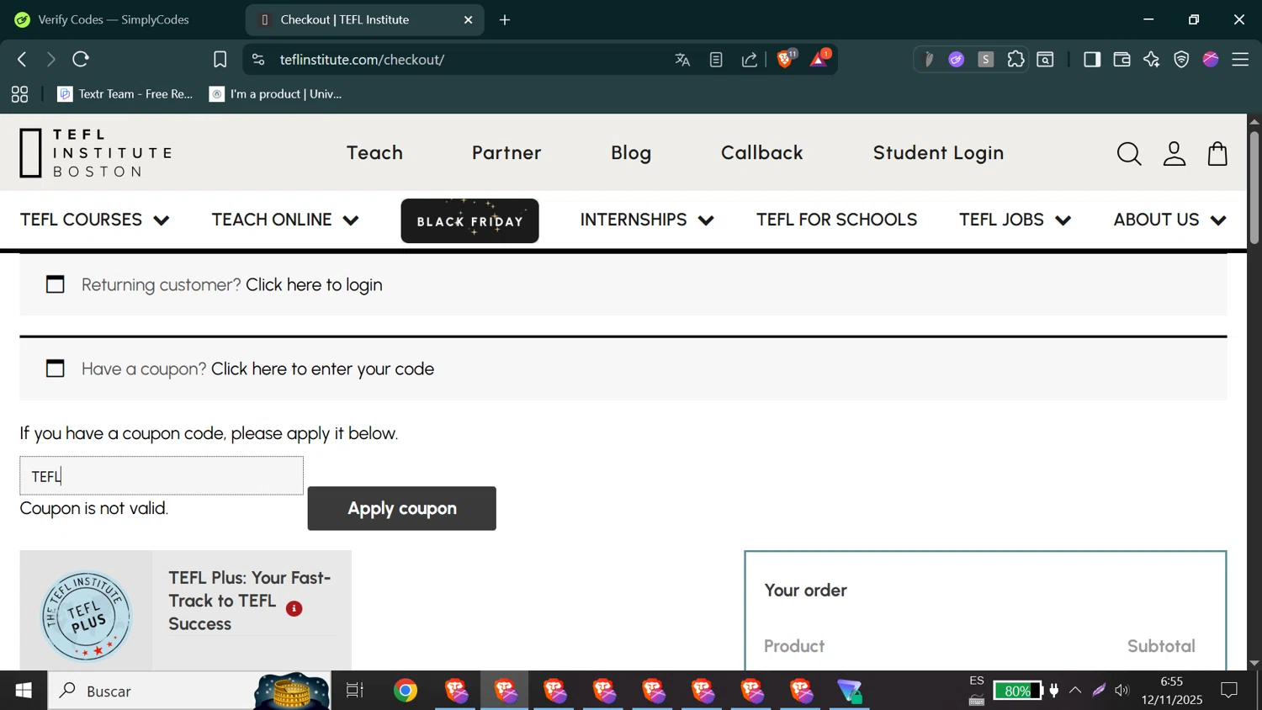Image resolution: width=1262 pixels, height=710 pixels.
Task: Open the Callback menu item
Action: (x=762, y=153)
